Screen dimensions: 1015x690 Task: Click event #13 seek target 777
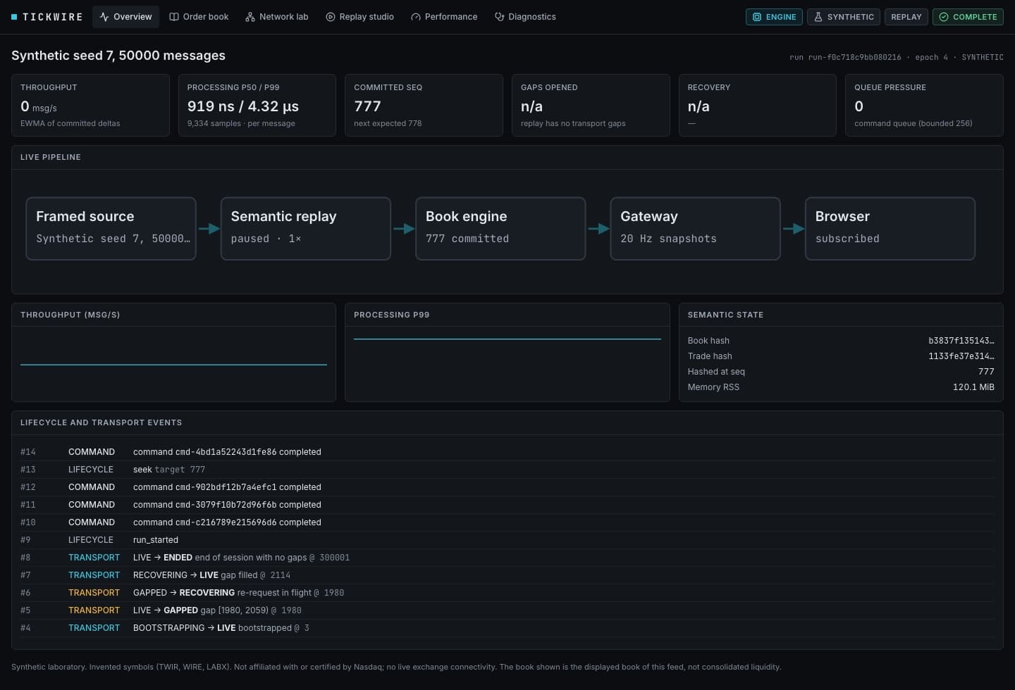(507, 470)
